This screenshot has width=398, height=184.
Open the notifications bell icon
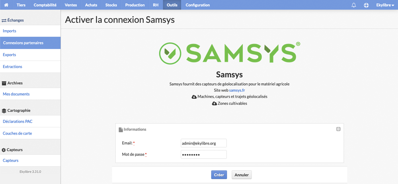click(353, 5)
